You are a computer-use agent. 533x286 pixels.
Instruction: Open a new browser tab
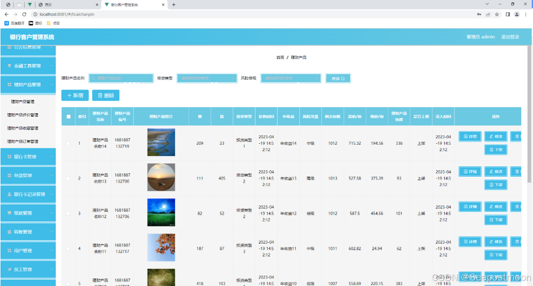coord(174,5)
